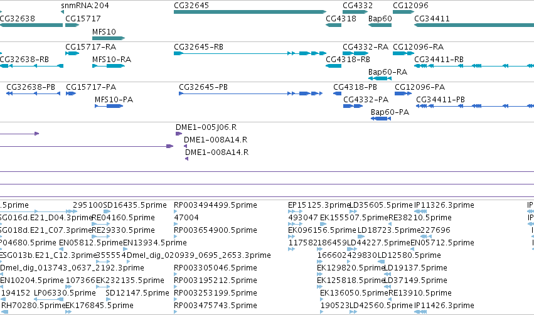The width and height of the screenshot is (534, 315).
Task: Click the RE13910.5prime EST
Action: coord(390,300)
